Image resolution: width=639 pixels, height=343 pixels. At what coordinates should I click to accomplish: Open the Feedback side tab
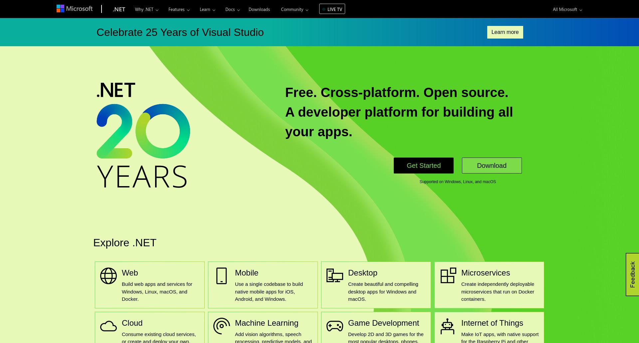632,275
